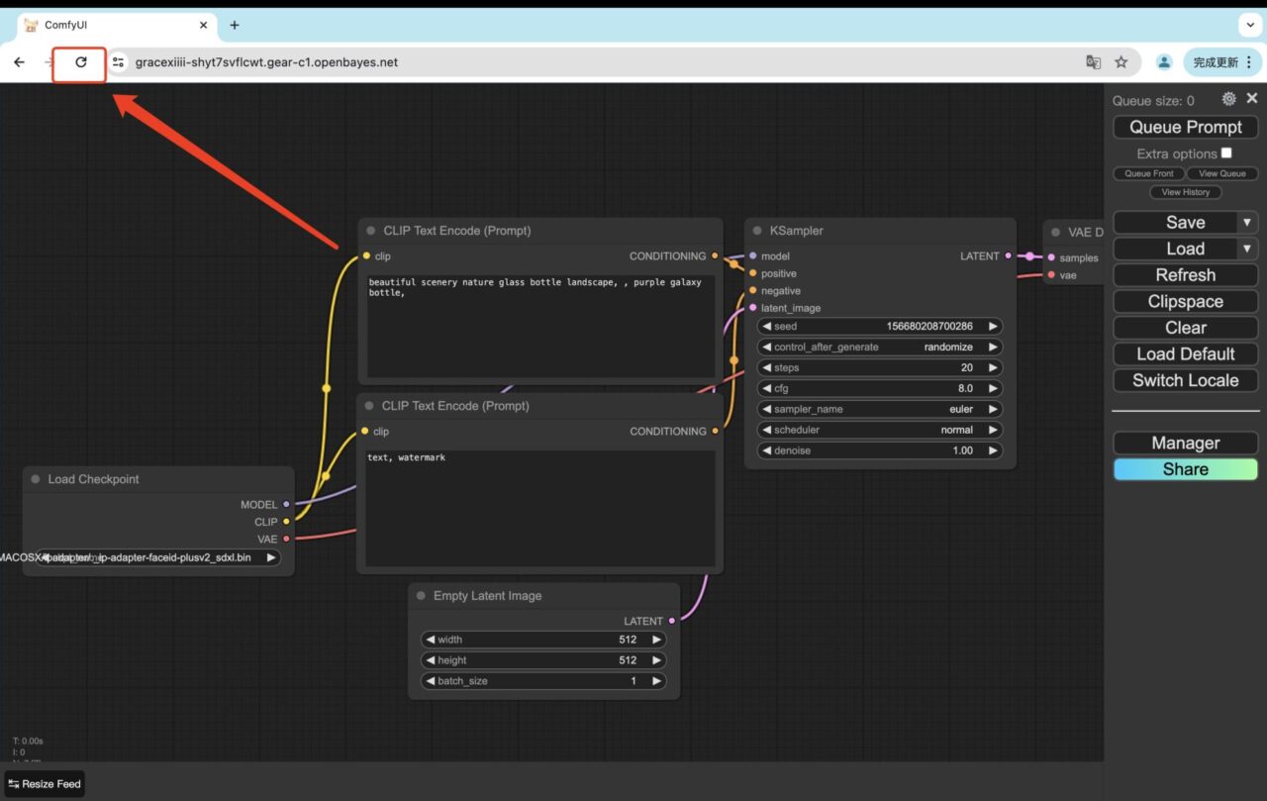Collapse the KSampler node using its dot

click(757, 231)
